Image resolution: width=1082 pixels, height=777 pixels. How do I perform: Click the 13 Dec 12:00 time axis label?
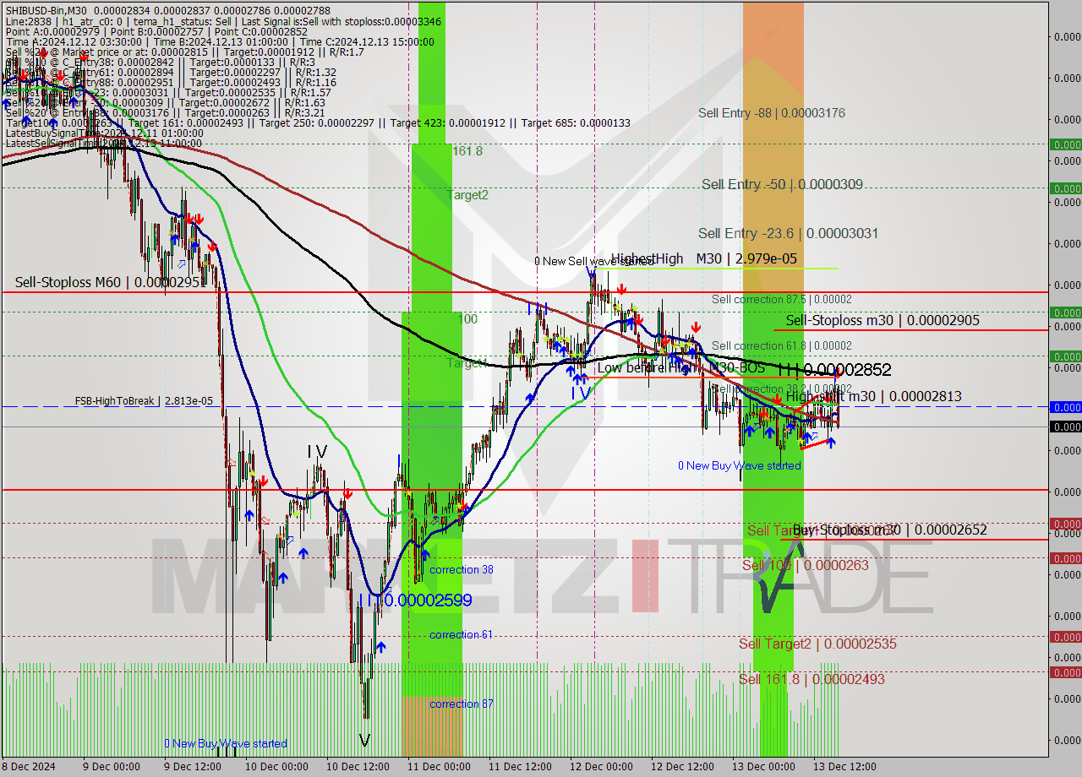845,767
